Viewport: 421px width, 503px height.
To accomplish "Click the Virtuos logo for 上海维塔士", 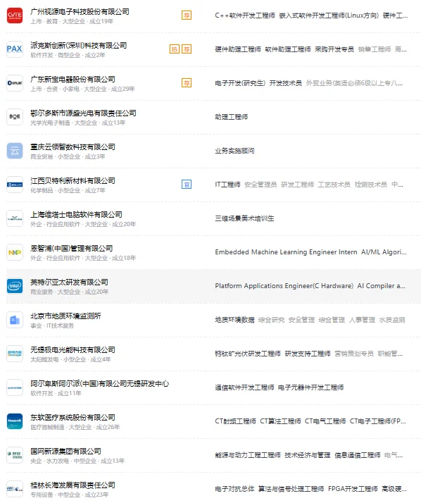I will (15, 218).
